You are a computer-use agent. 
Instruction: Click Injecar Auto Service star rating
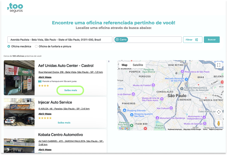[x=45, y=118]
